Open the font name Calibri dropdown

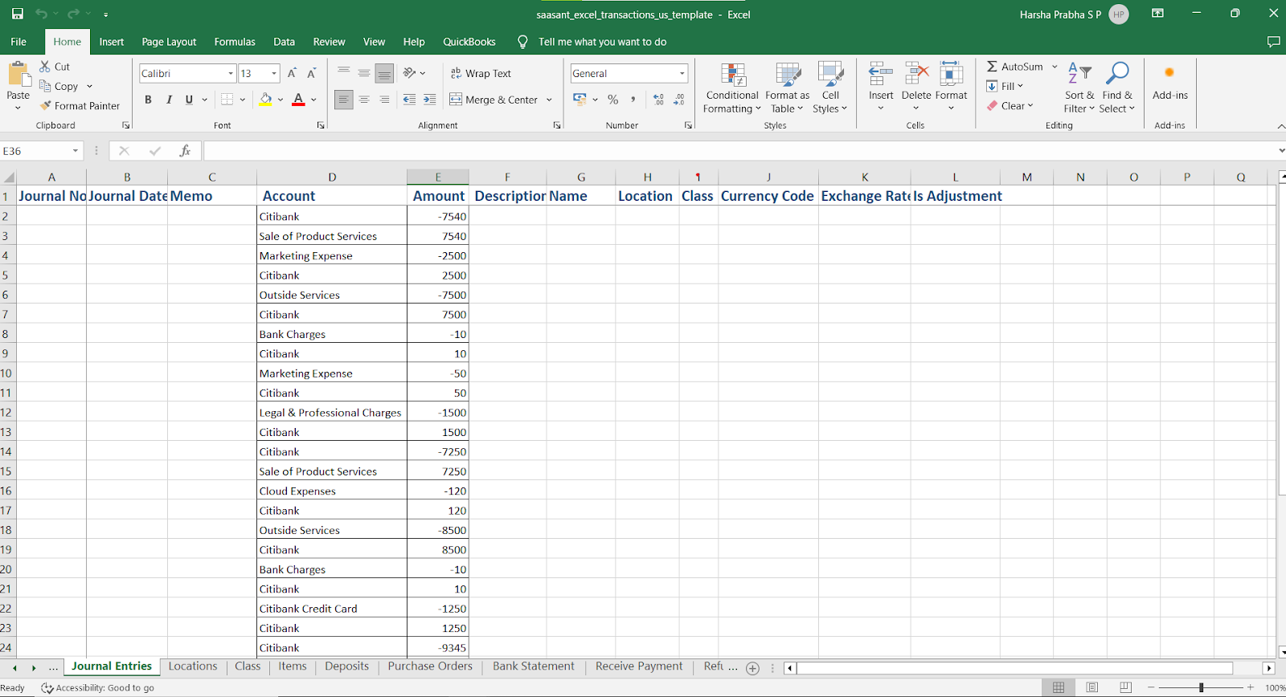231,73
